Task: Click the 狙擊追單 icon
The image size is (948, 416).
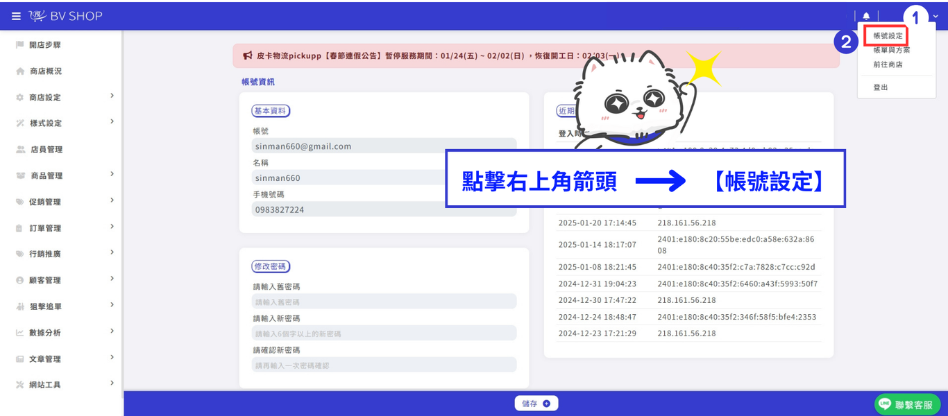Action: point(20,306)
